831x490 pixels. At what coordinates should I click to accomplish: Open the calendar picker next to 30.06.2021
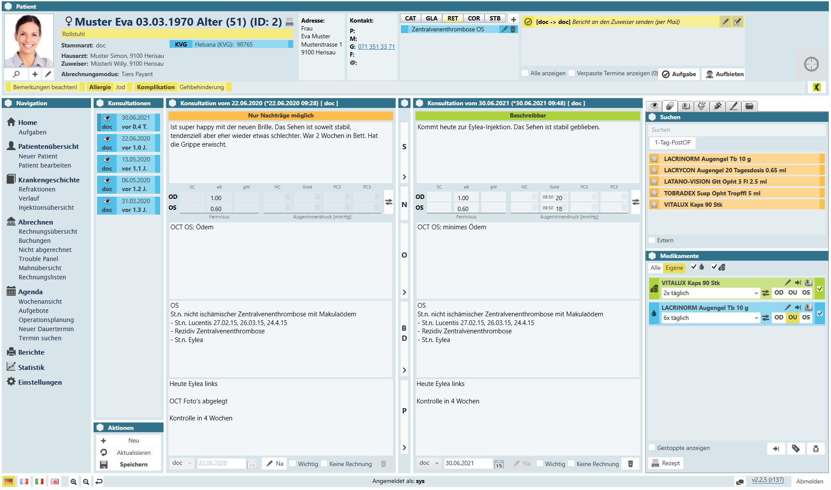[499, 464]
